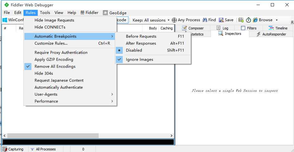Open the AutoResponder tab
The height and width of the screenshot is (152, 294).
(x=271, y=34)
